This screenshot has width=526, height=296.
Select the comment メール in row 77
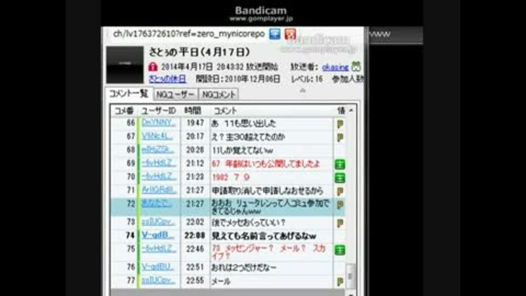pyautogui.click(x=221, y=281)
